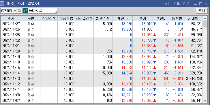Select the 2024/11/21 date cell
Image resolution: width=210 pixels, height=105 pixels.
click(11, 46)
